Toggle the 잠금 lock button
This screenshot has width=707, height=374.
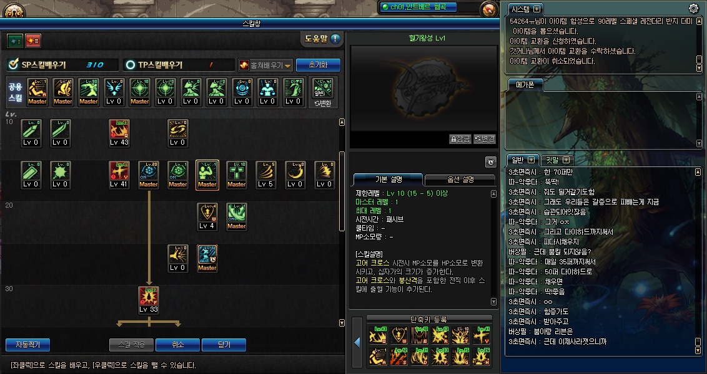point(460,138)
